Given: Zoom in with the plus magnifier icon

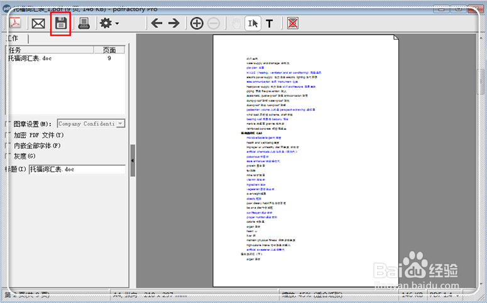Looking at the screenshot, I should [197, 23].
